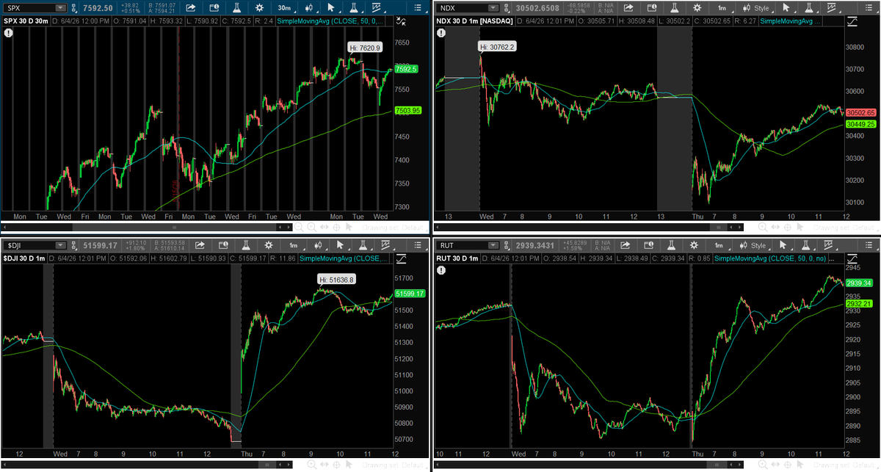The image size is (881, 472).
Task: Open alert icon in $DJI chart toolbar
Action: click(223, 245)
